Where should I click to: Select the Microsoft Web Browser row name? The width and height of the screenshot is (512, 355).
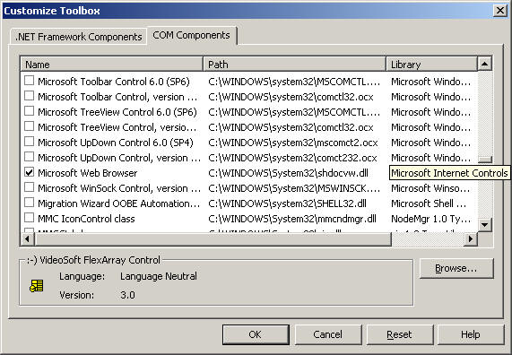click(x=88, y=173)
